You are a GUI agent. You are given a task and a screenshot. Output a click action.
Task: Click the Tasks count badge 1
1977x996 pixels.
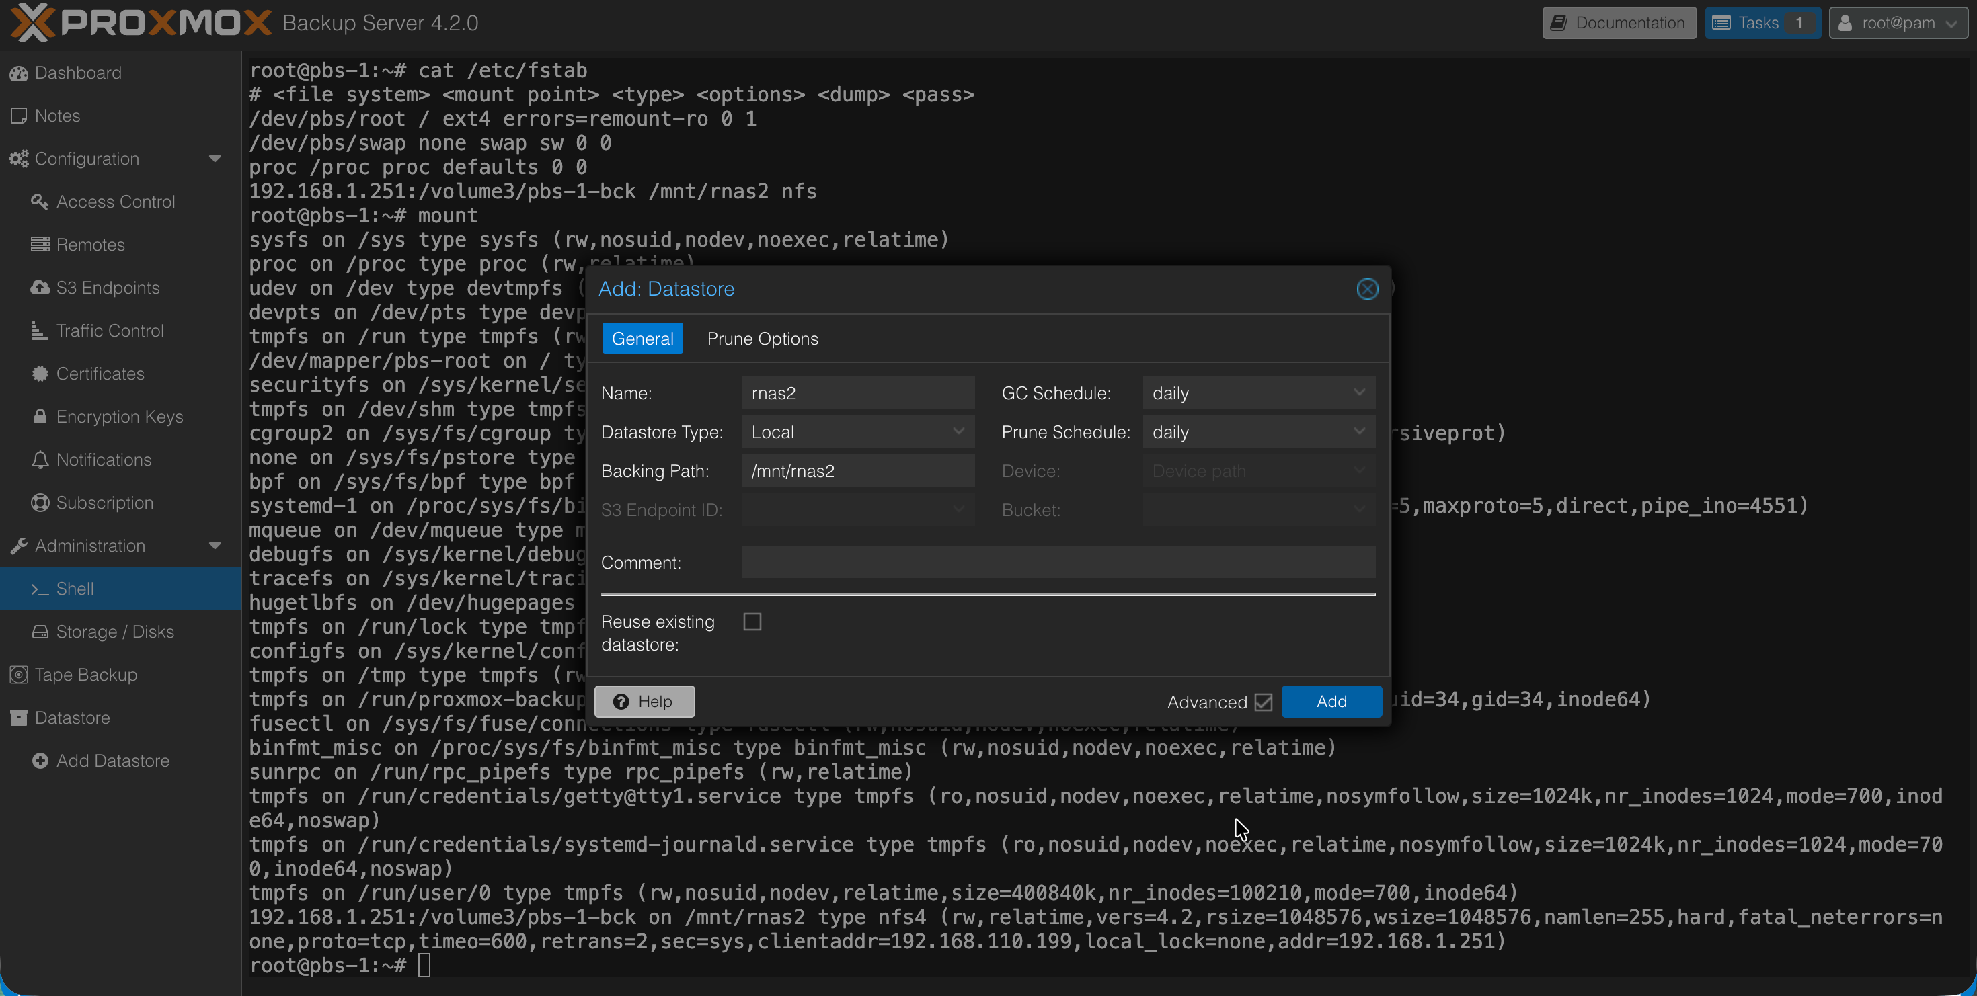pos(1798,23)
